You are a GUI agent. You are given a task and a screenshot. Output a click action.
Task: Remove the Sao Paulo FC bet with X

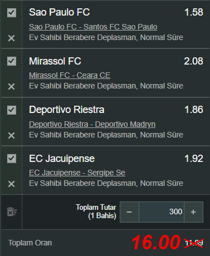11,38
